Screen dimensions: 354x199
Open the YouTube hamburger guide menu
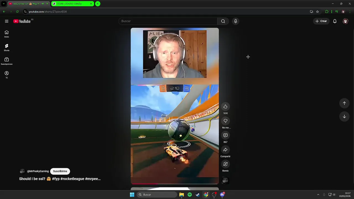tap(7, 21)
